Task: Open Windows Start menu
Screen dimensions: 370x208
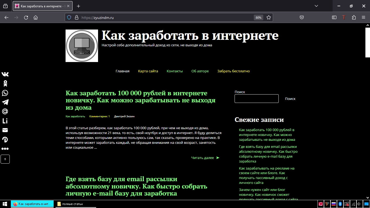Action: click(x=5, y=204)
